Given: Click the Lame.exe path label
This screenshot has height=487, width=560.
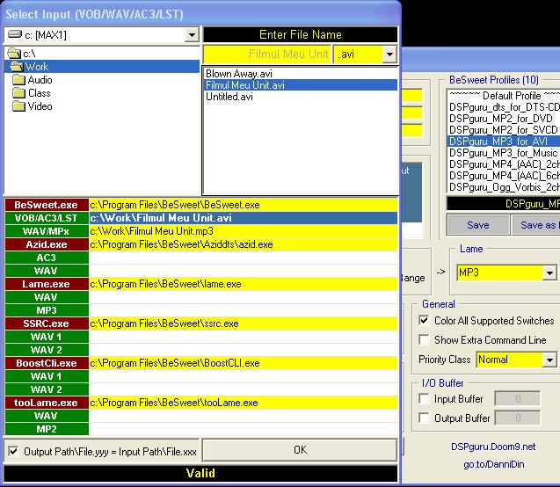Looking at the screenshot, I should coord(46,284).
